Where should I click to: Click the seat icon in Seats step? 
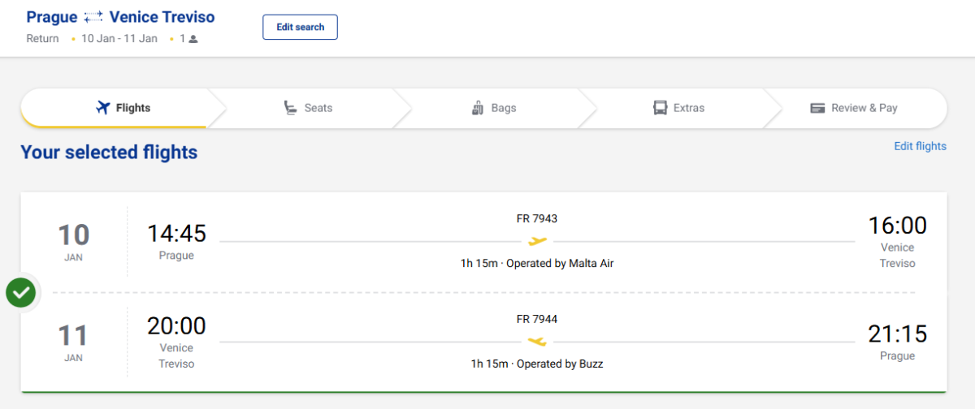coord(290,108)
